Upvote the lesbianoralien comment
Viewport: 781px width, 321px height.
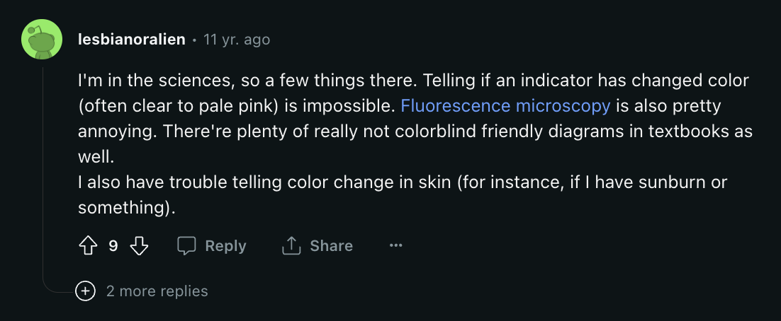pos(88,245)
